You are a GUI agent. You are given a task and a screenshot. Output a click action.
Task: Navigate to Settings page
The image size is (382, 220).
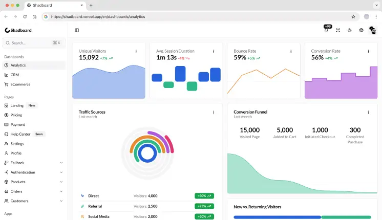point(17,144)
